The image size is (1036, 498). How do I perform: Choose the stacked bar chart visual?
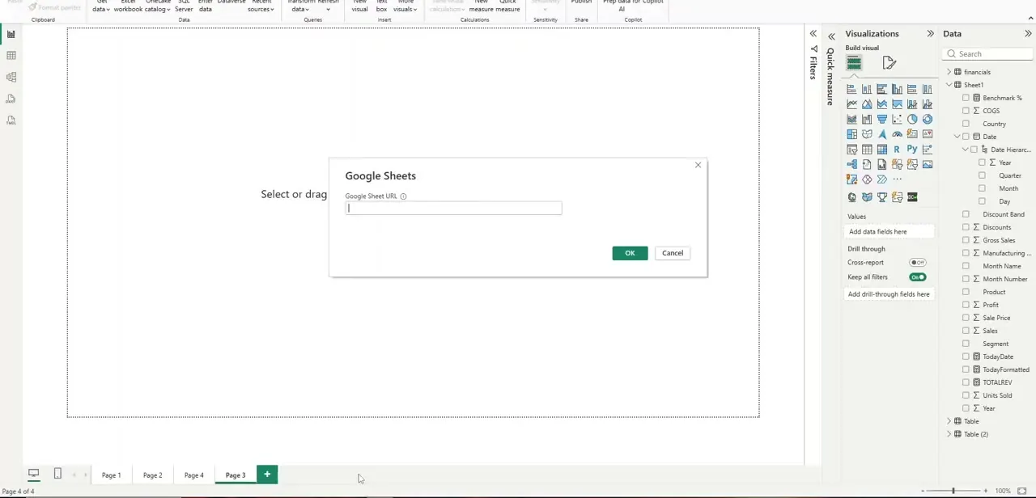click(x=851, y=89)
